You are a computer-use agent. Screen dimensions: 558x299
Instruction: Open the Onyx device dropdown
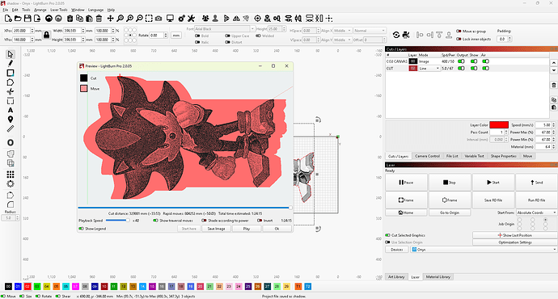coord(484,250)
